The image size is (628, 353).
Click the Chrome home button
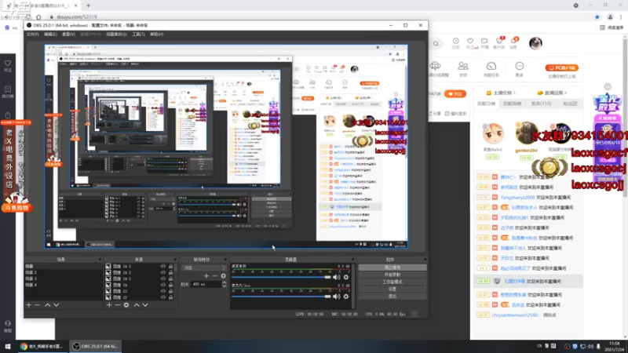(x=38, y=16)
